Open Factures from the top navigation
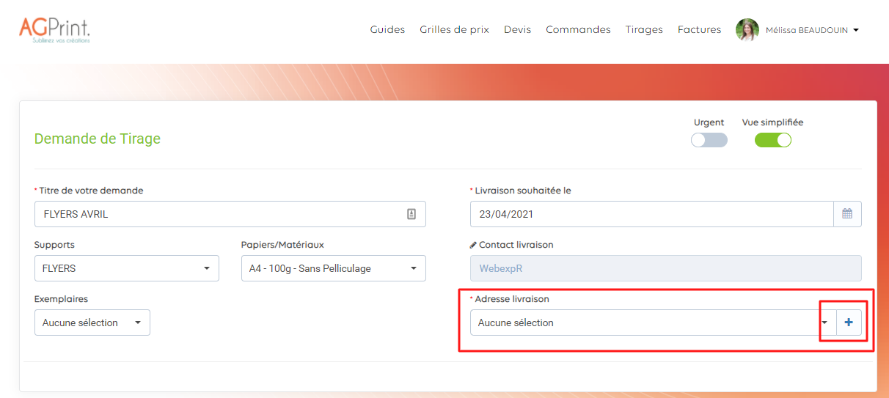Screen dimensions: 889x398 (699, 30)
